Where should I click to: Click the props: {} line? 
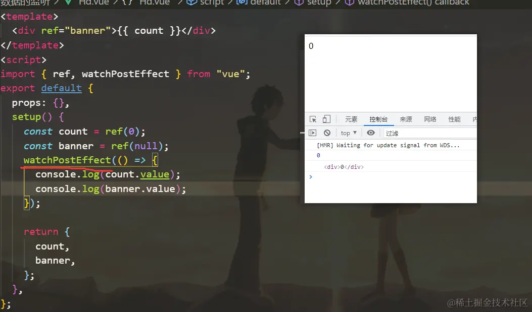[40, 103]
